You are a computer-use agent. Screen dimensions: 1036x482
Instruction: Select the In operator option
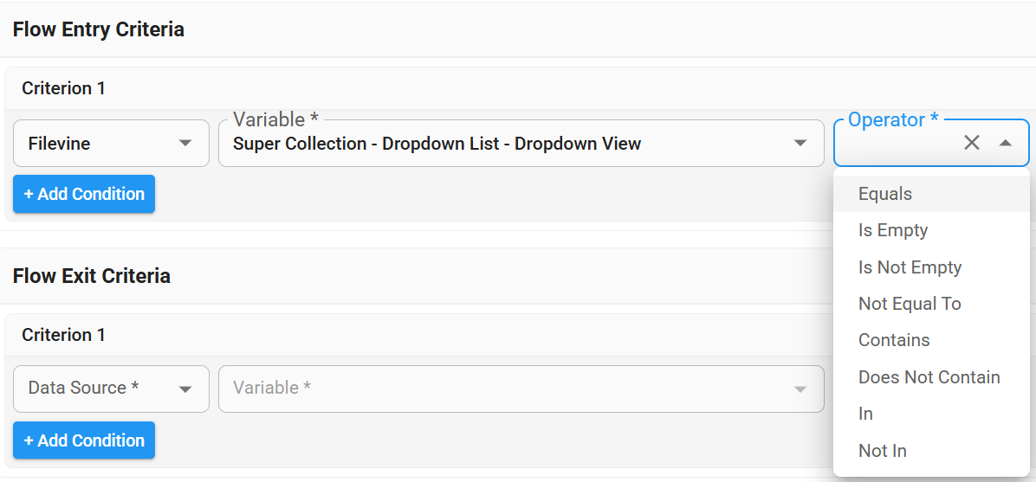(866, 414)
